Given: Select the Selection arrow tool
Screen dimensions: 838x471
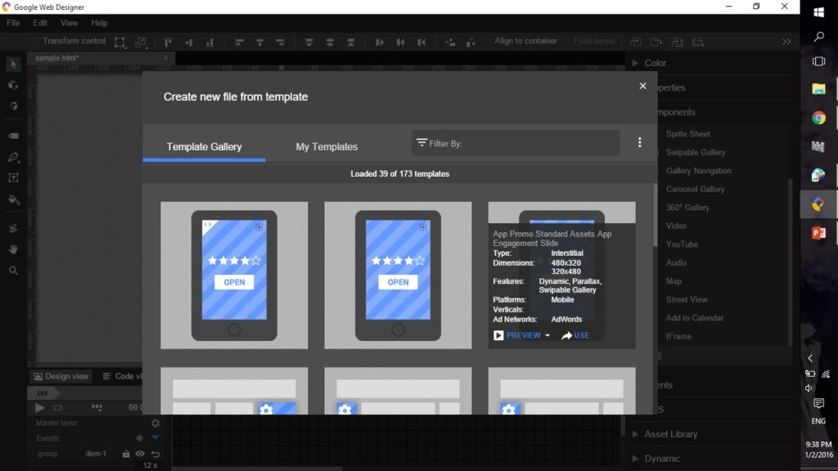Looking at the screenshot, I should point(13,65).
